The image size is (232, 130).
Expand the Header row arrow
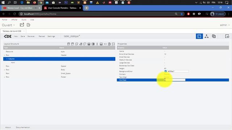[x=4, y=55]
